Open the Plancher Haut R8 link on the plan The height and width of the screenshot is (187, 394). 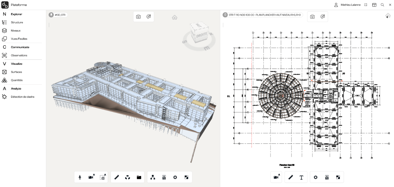[287, 165]
